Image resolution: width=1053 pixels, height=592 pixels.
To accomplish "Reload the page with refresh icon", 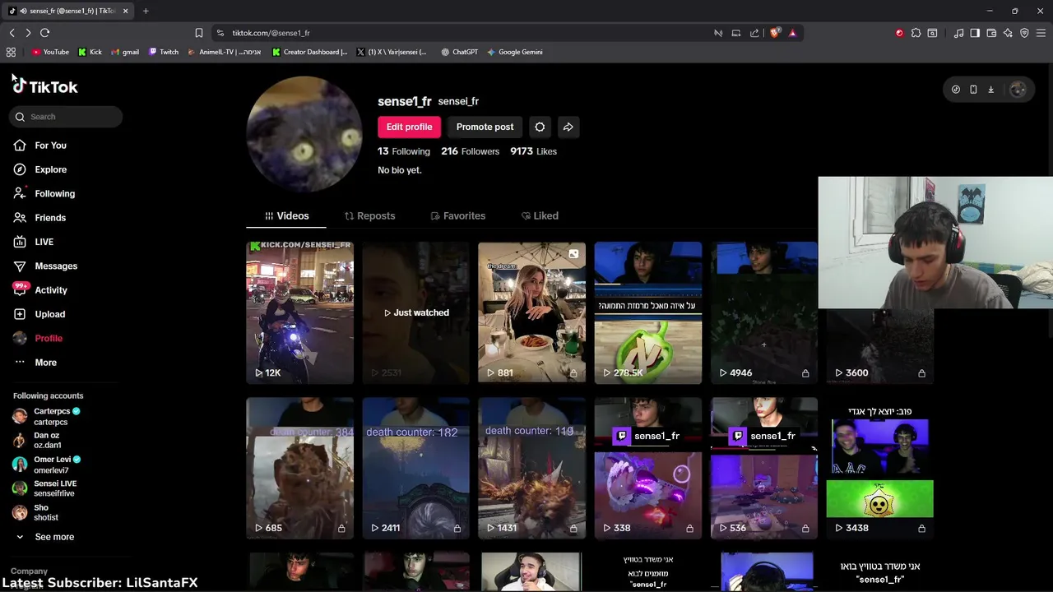I will point(44,33).
